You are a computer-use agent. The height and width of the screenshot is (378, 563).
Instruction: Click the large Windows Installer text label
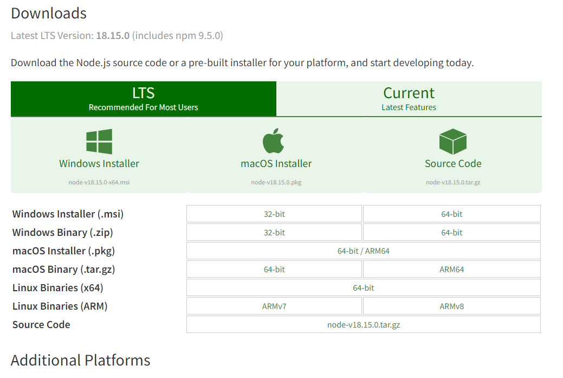(99, 164)
